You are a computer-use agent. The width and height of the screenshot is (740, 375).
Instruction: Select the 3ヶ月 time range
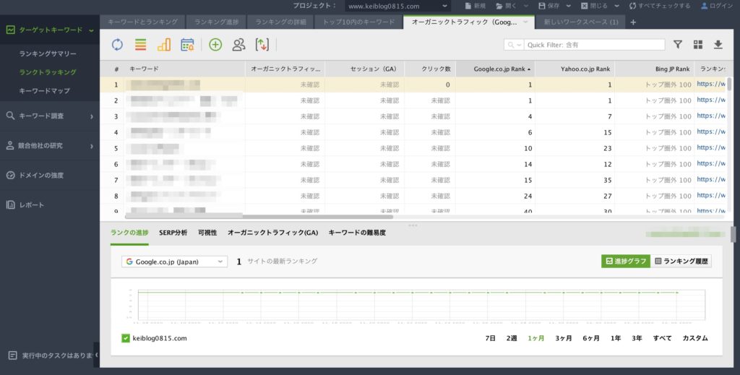[x=564, y=338]
